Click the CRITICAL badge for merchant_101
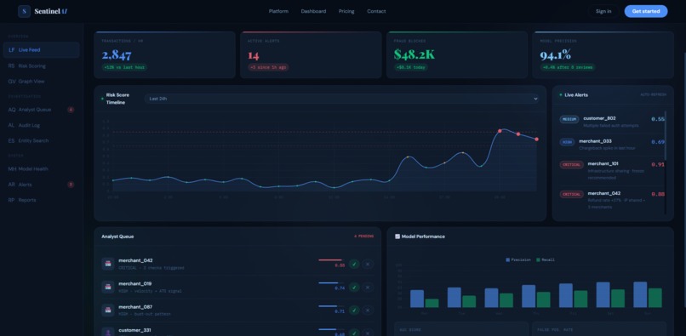The image size is (686, 336). tap(571, 165)
